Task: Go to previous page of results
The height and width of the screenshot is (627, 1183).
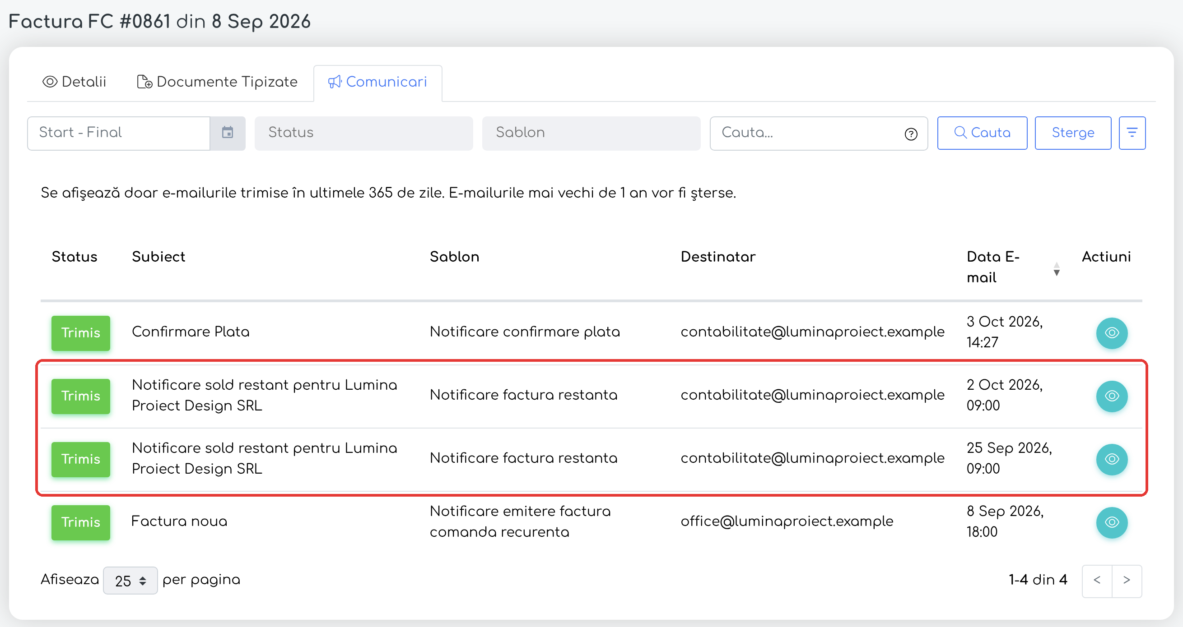Action: pos(1097,581)
